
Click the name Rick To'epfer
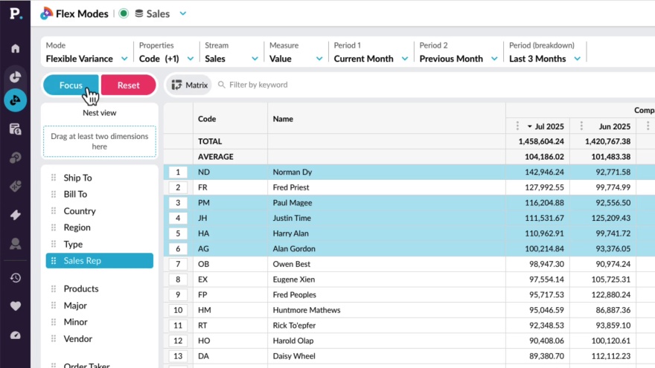pyautogui.click(x=294, y=326)
